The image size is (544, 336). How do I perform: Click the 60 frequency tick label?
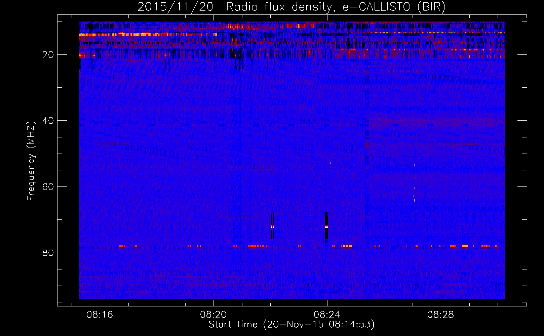click(x=48, y=187)
